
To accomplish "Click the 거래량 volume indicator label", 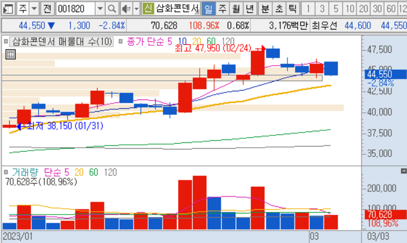I will [x=25, y=172].
